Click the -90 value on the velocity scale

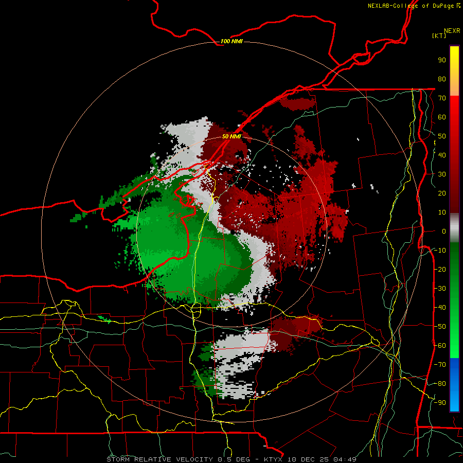point(440,403)
